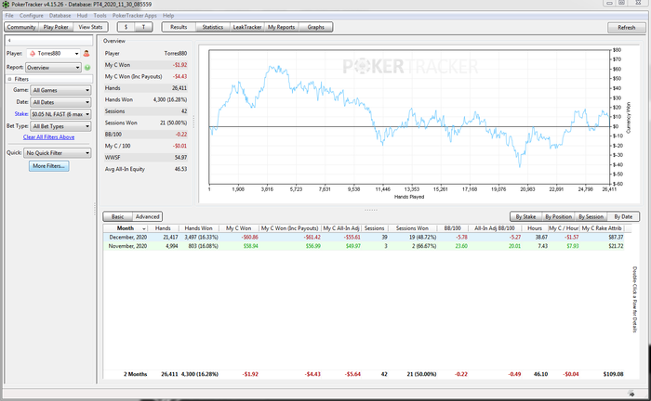Viewport: 651px width, 401px height.
Task: Open the Help menu
Action: pyautogui.click(x=168, y=16)
